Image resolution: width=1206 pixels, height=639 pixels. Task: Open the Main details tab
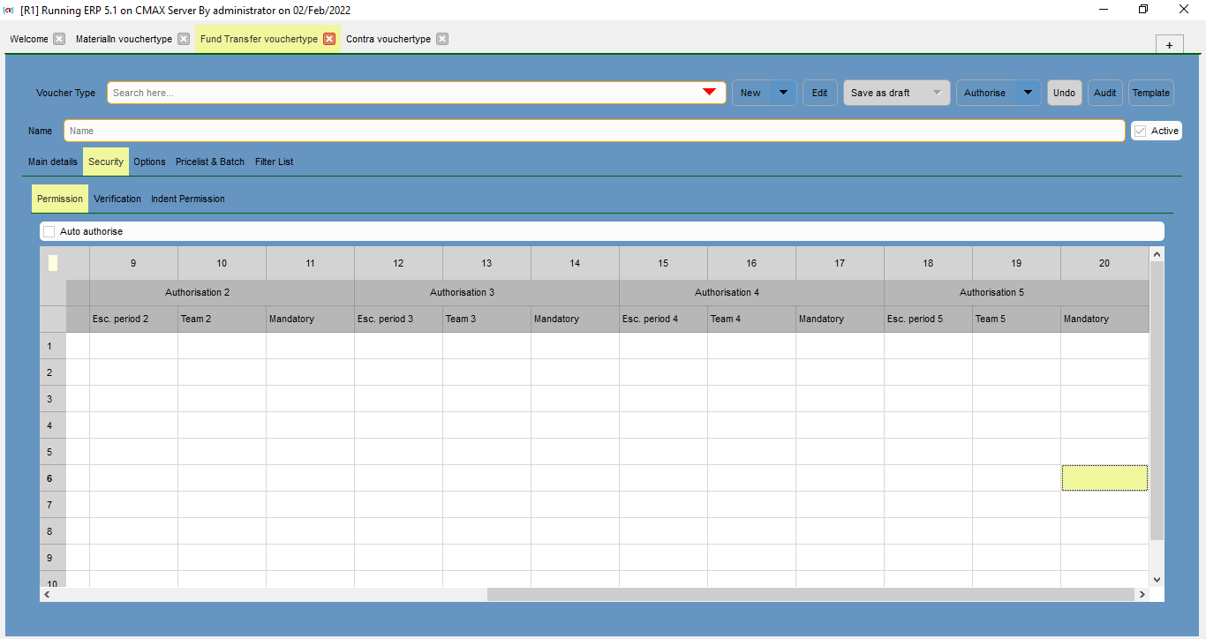pyautogui.click(x=53, y=162)
